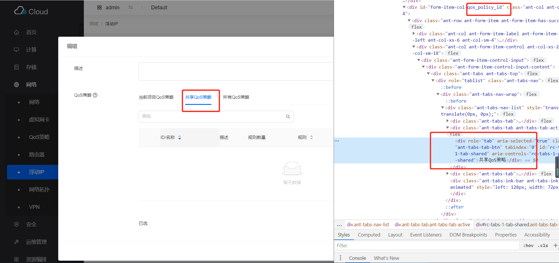The width and height of the screenshot is (559, 263).
Task: Click the Storage icon in sidebar
Action: click(17, 67)
